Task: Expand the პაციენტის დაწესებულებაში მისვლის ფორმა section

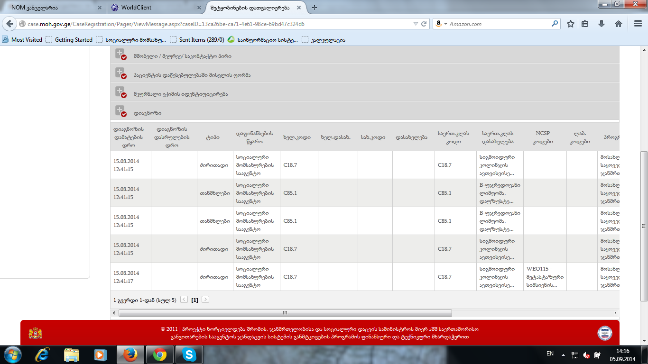Action: 120,73
